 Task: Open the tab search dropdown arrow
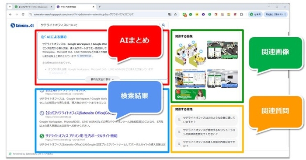10,7
